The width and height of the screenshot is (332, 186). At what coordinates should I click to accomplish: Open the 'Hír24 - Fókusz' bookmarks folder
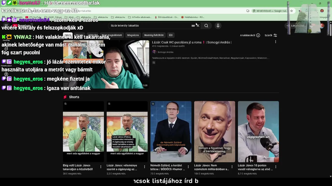click(x=53, y=17)
